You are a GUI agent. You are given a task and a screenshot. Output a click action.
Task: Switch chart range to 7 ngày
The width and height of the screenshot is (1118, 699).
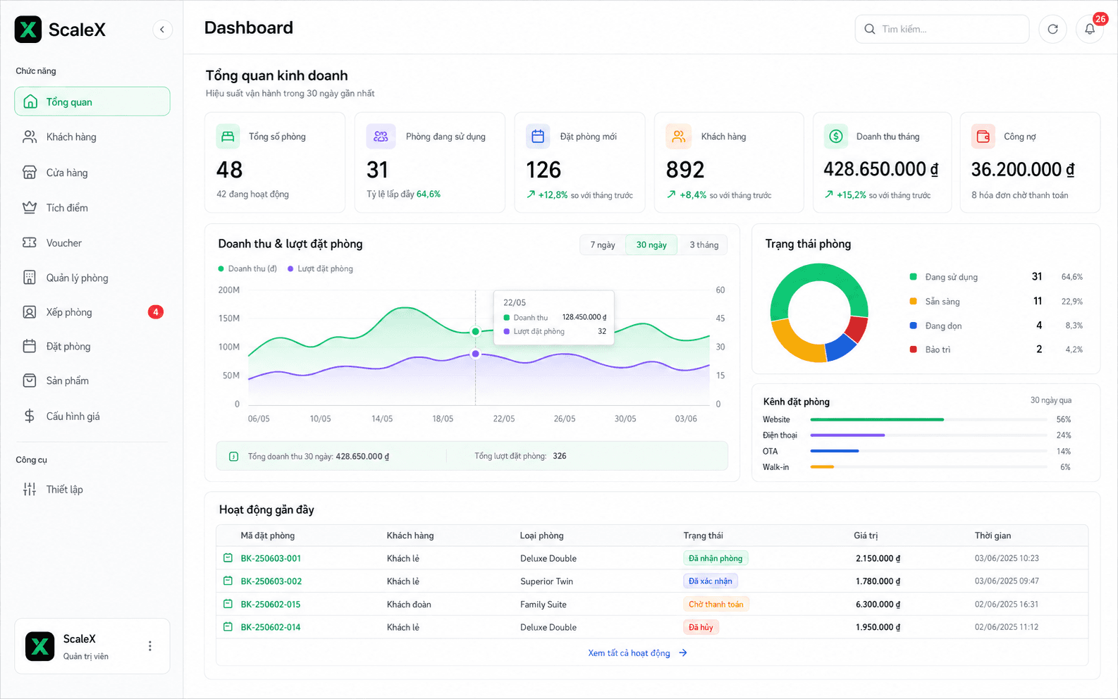point(603,245)
